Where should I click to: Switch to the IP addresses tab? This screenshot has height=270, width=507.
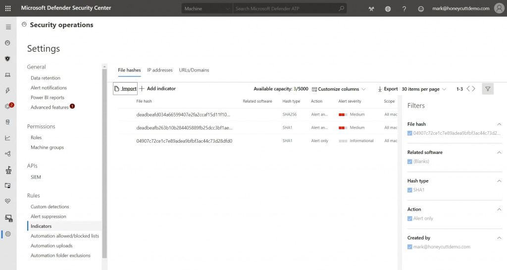[160, 70]
